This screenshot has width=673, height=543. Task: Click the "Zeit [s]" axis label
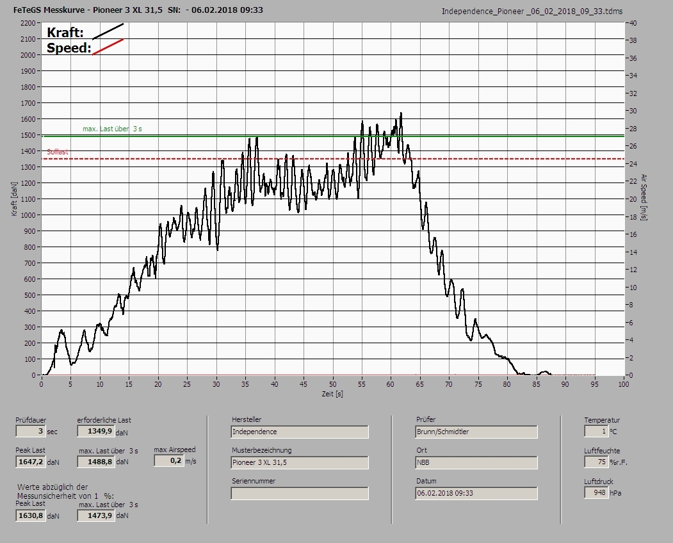tap(332, 394)
